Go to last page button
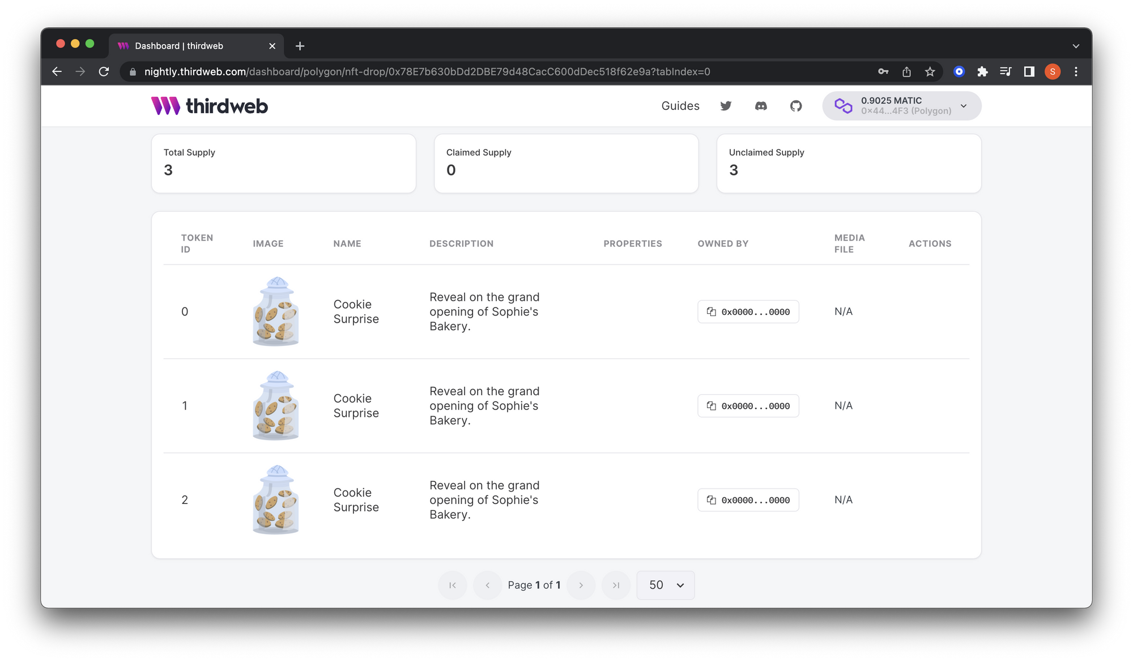This screenshot has width=1133, height=662. pyautogui.click(x=616, y=585)
